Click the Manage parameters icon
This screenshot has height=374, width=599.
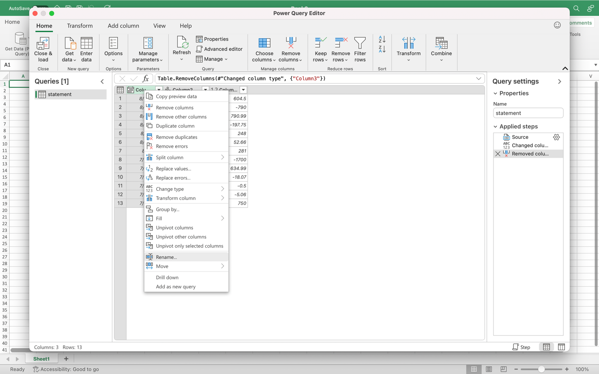pyautogui.click(x=148, y=44)
